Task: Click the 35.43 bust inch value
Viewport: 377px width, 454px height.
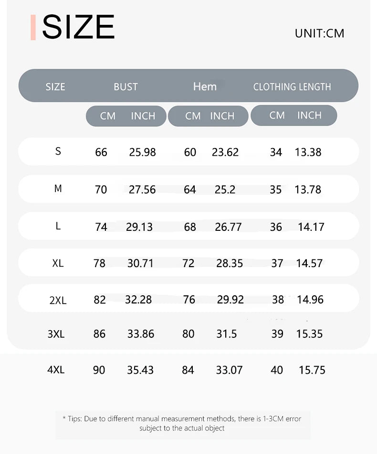Action: click(140, 370)
